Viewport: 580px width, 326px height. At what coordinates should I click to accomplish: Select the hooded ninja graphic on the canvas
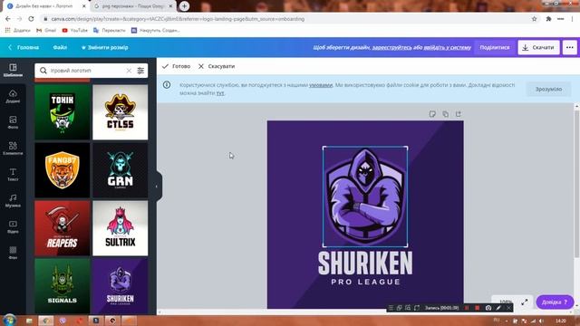365,197
